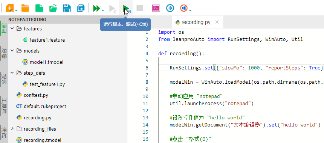The width and height of the screenshot is (324, 143).
Task: Click comment '#点击 "格式(O)"'
Action: point(190,139)
